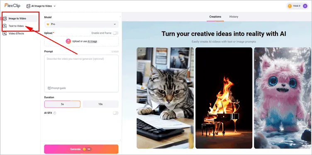Screen dimensions: 312x155
Task: Toggle the Enable end frame switch
Action: coord(115,33)
